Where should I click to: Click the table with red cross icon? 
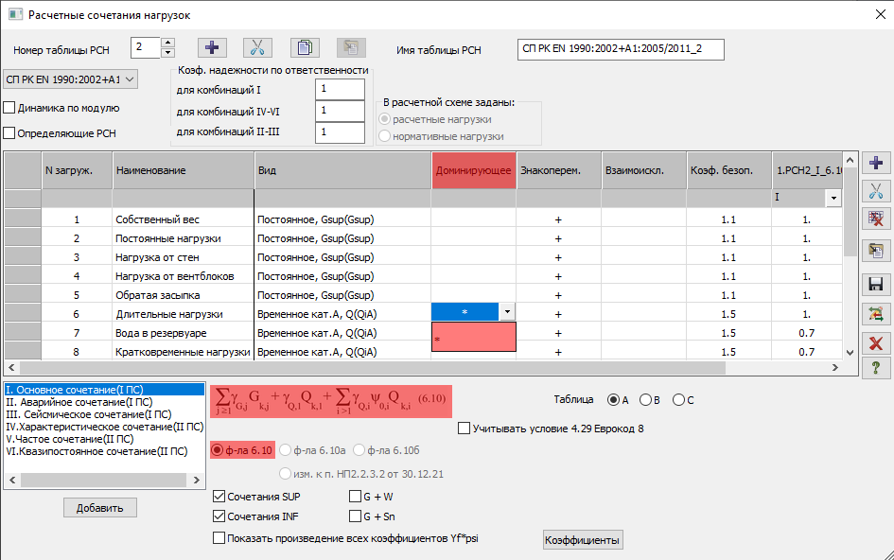[876, 219]
